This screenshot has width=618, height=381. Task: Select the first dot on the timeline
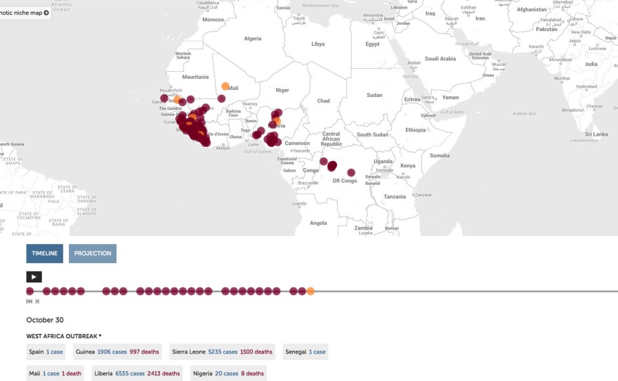[29, 291]
